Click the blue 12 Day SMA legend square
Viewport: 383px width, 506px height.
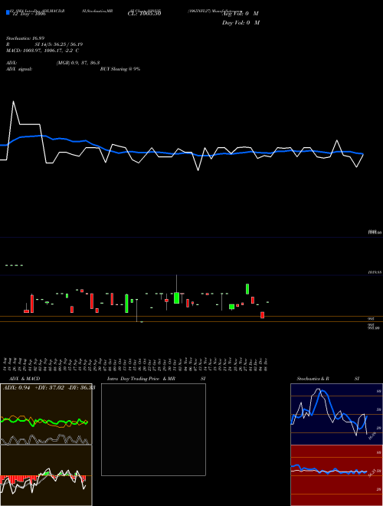tap(8, 12)
